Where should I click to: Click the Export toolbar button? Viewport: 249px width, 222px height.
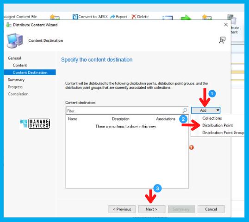[118, 17]
